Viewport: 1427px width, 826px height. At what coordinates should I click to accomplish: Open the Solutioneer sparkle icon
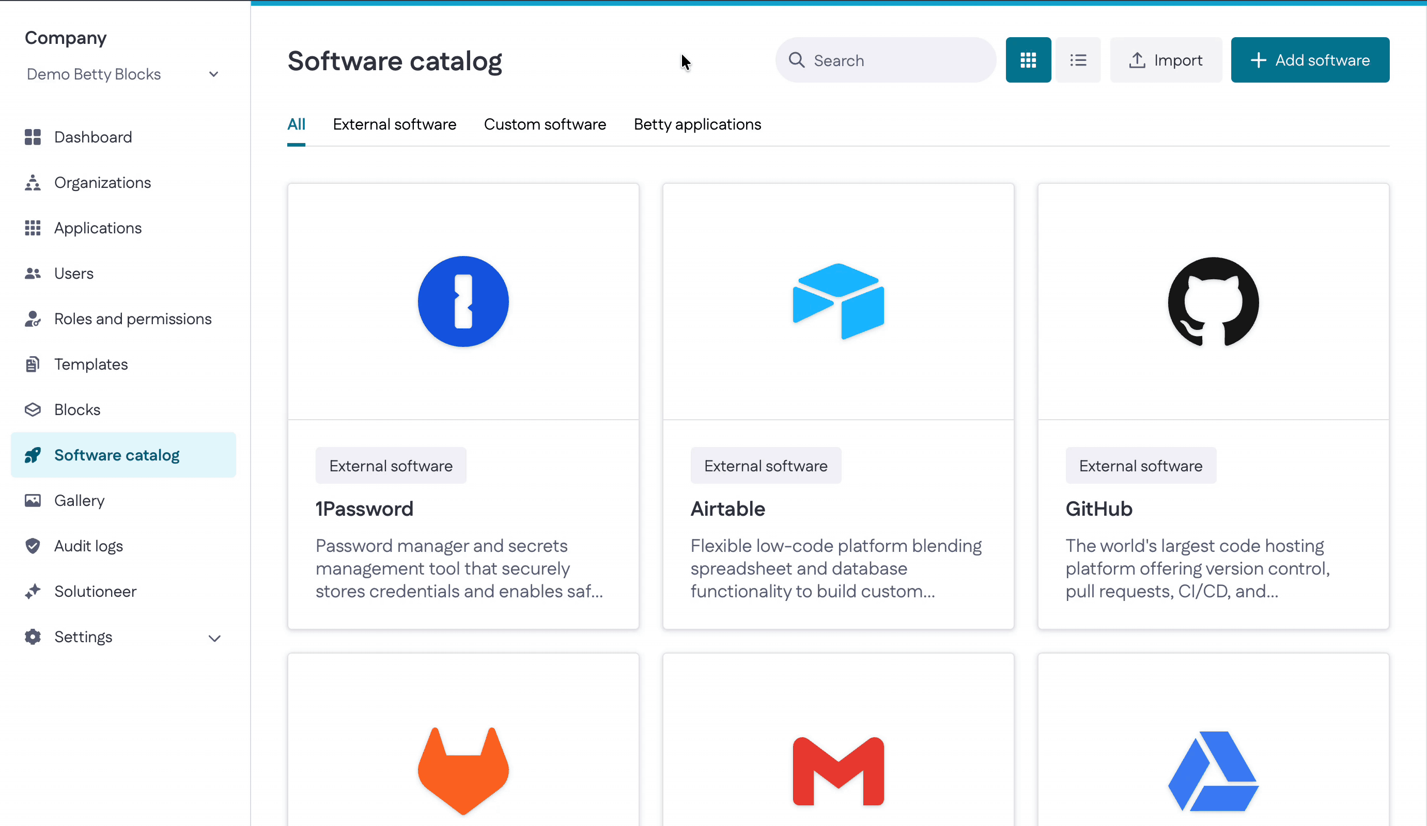33,591
